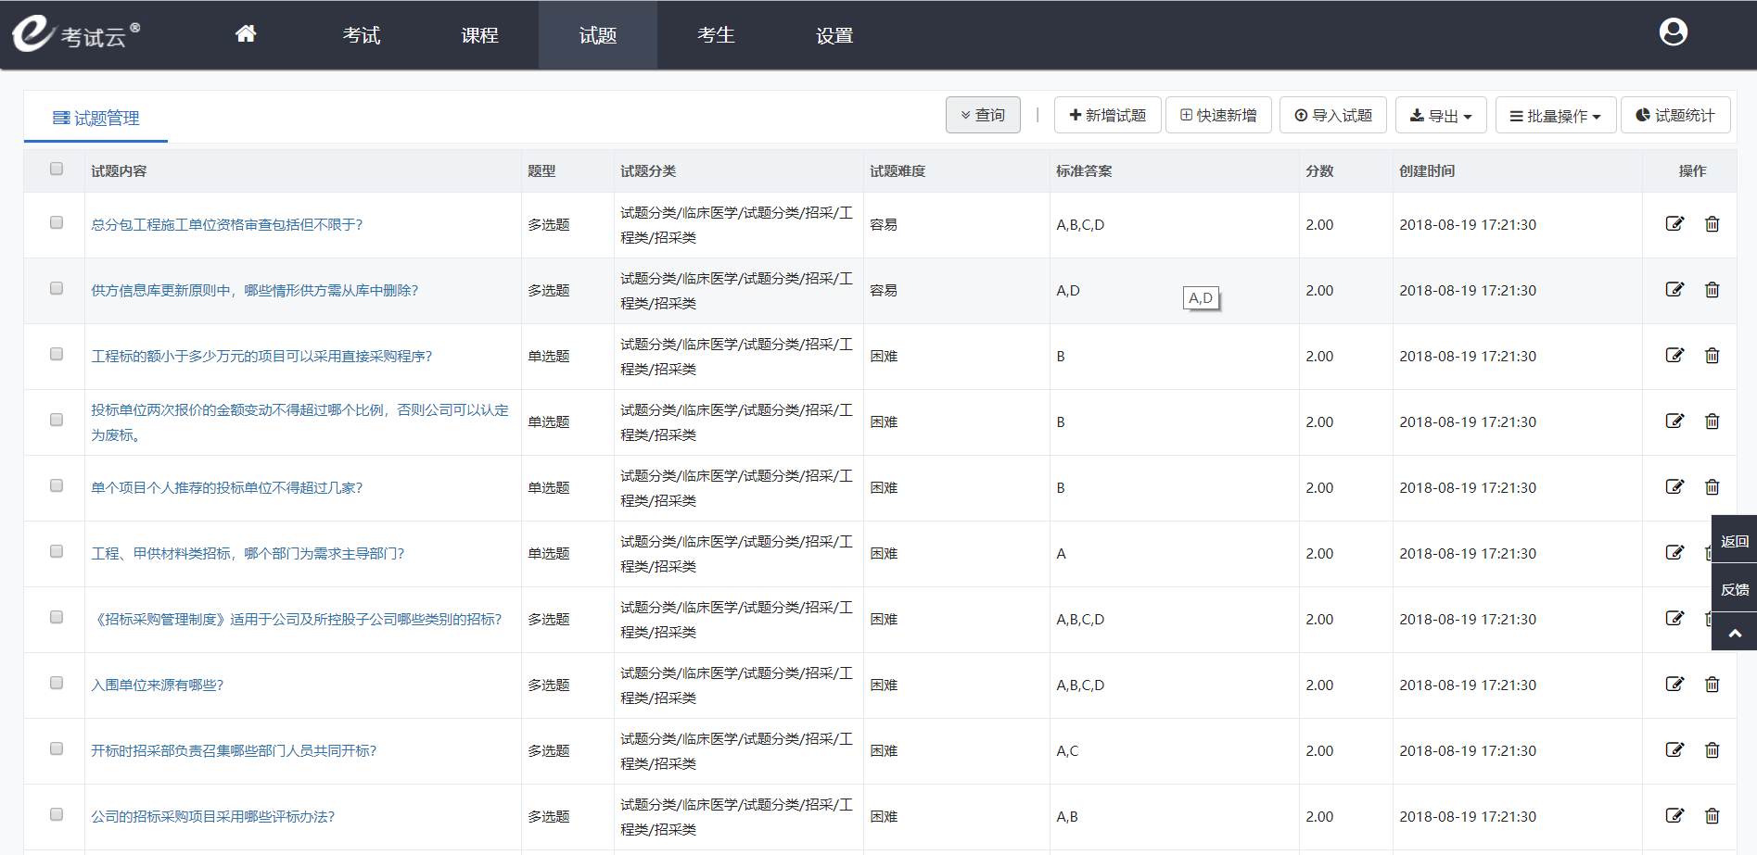
Task: Open the 设置 menu
Action: tap(834, 34)
